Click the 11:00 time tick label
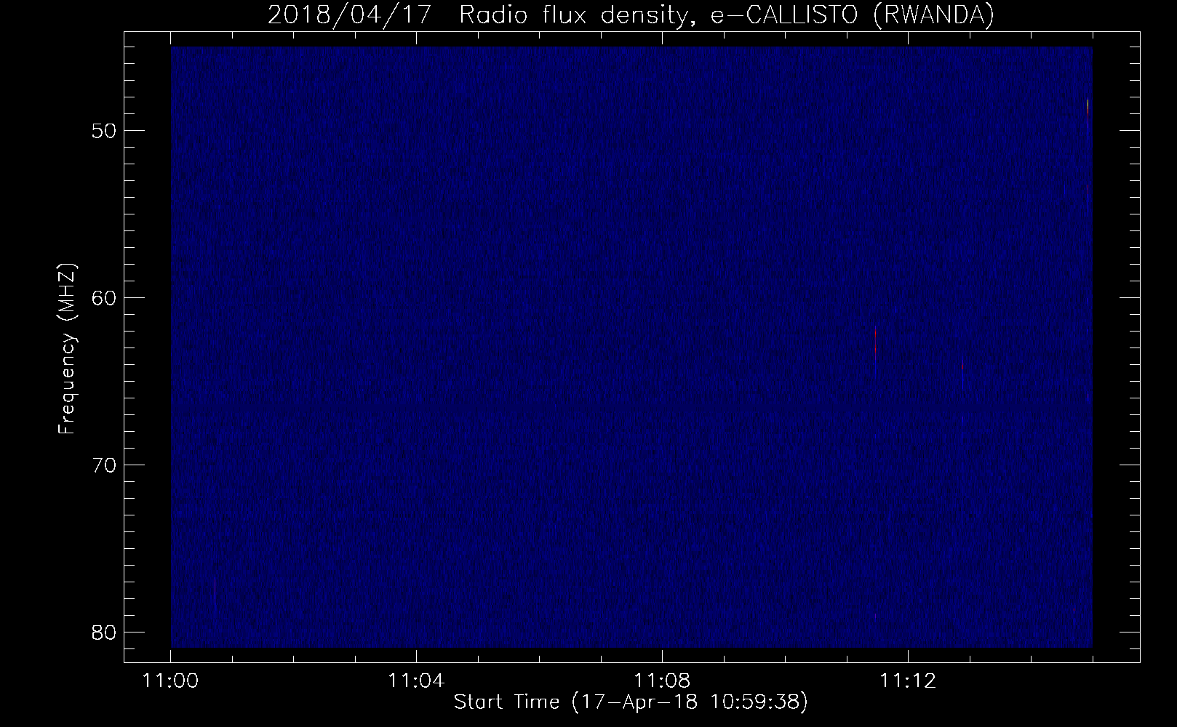1177x727 pixels. [170, 681]
